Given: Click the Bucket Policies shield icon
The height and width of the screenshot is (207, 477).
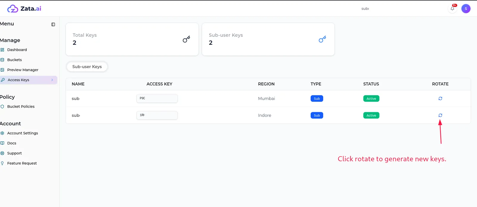Looking at the screenshot, I should coord(2,106).
